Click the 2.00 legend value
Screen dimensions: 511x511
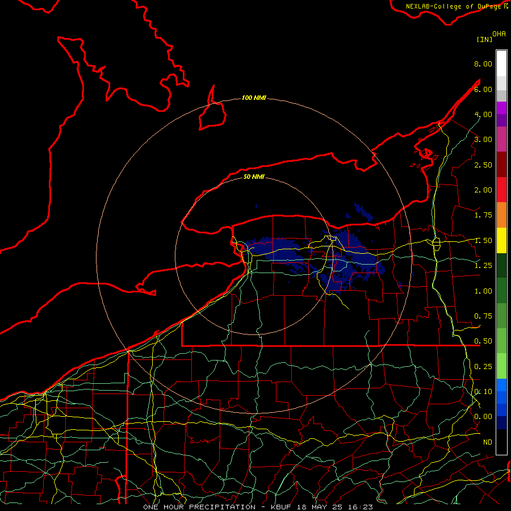(483, 190)
